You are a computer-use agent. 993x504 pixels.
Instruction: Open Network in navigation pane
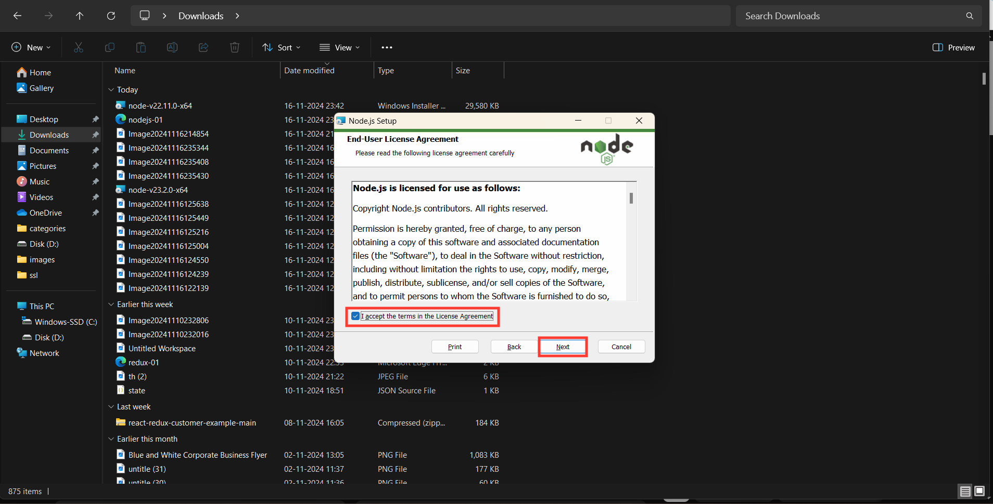pyautogui.click(x=44, y=353)
